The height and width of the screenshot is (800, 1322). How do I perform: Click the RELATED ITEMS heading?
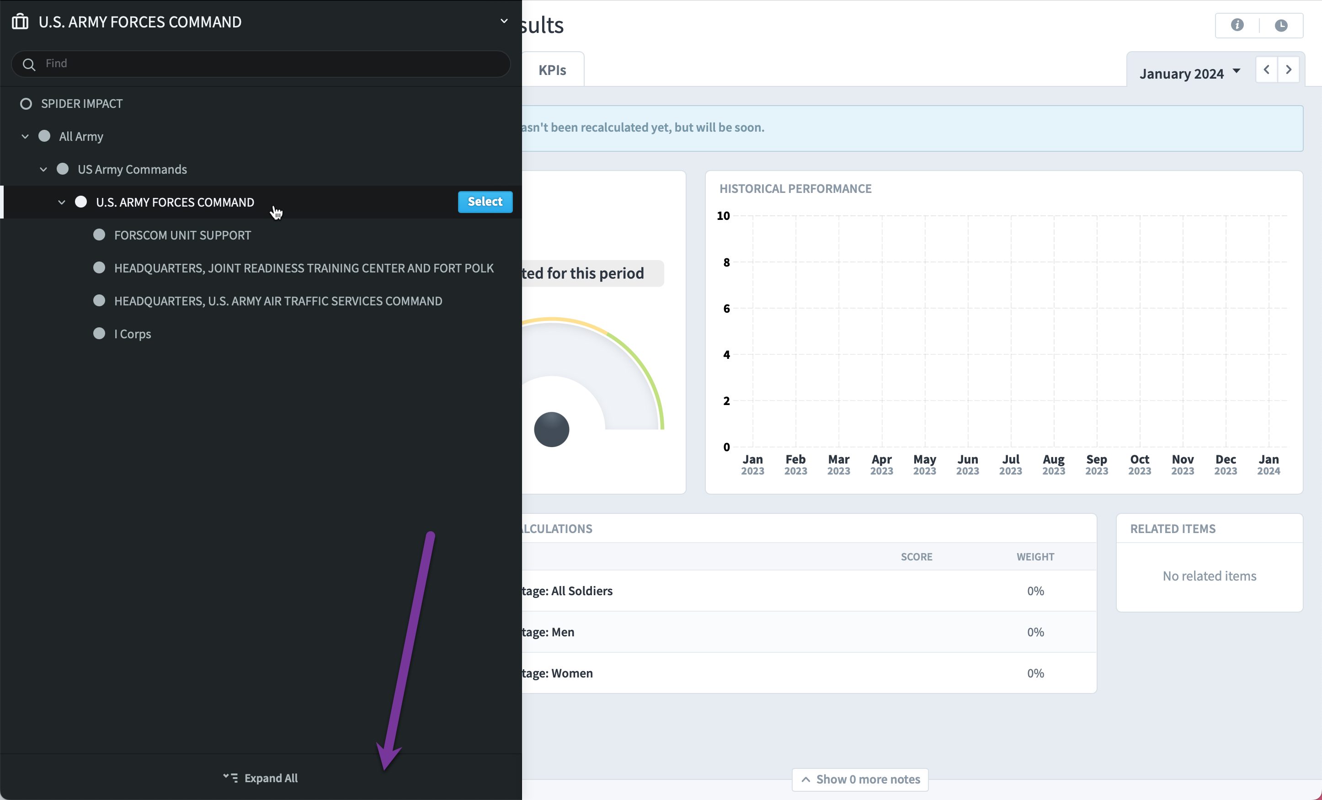tap(1173, 529)
